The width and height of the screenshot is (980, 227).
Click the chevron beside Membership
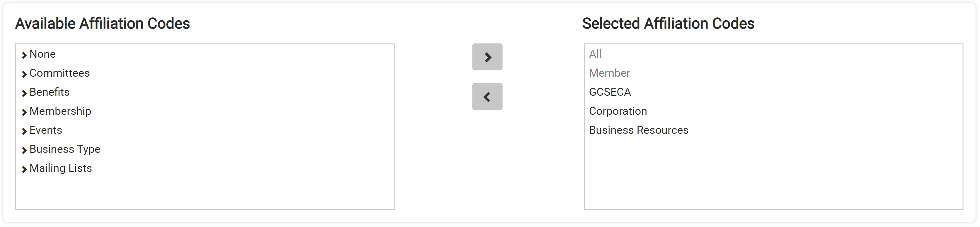[24, 111]
